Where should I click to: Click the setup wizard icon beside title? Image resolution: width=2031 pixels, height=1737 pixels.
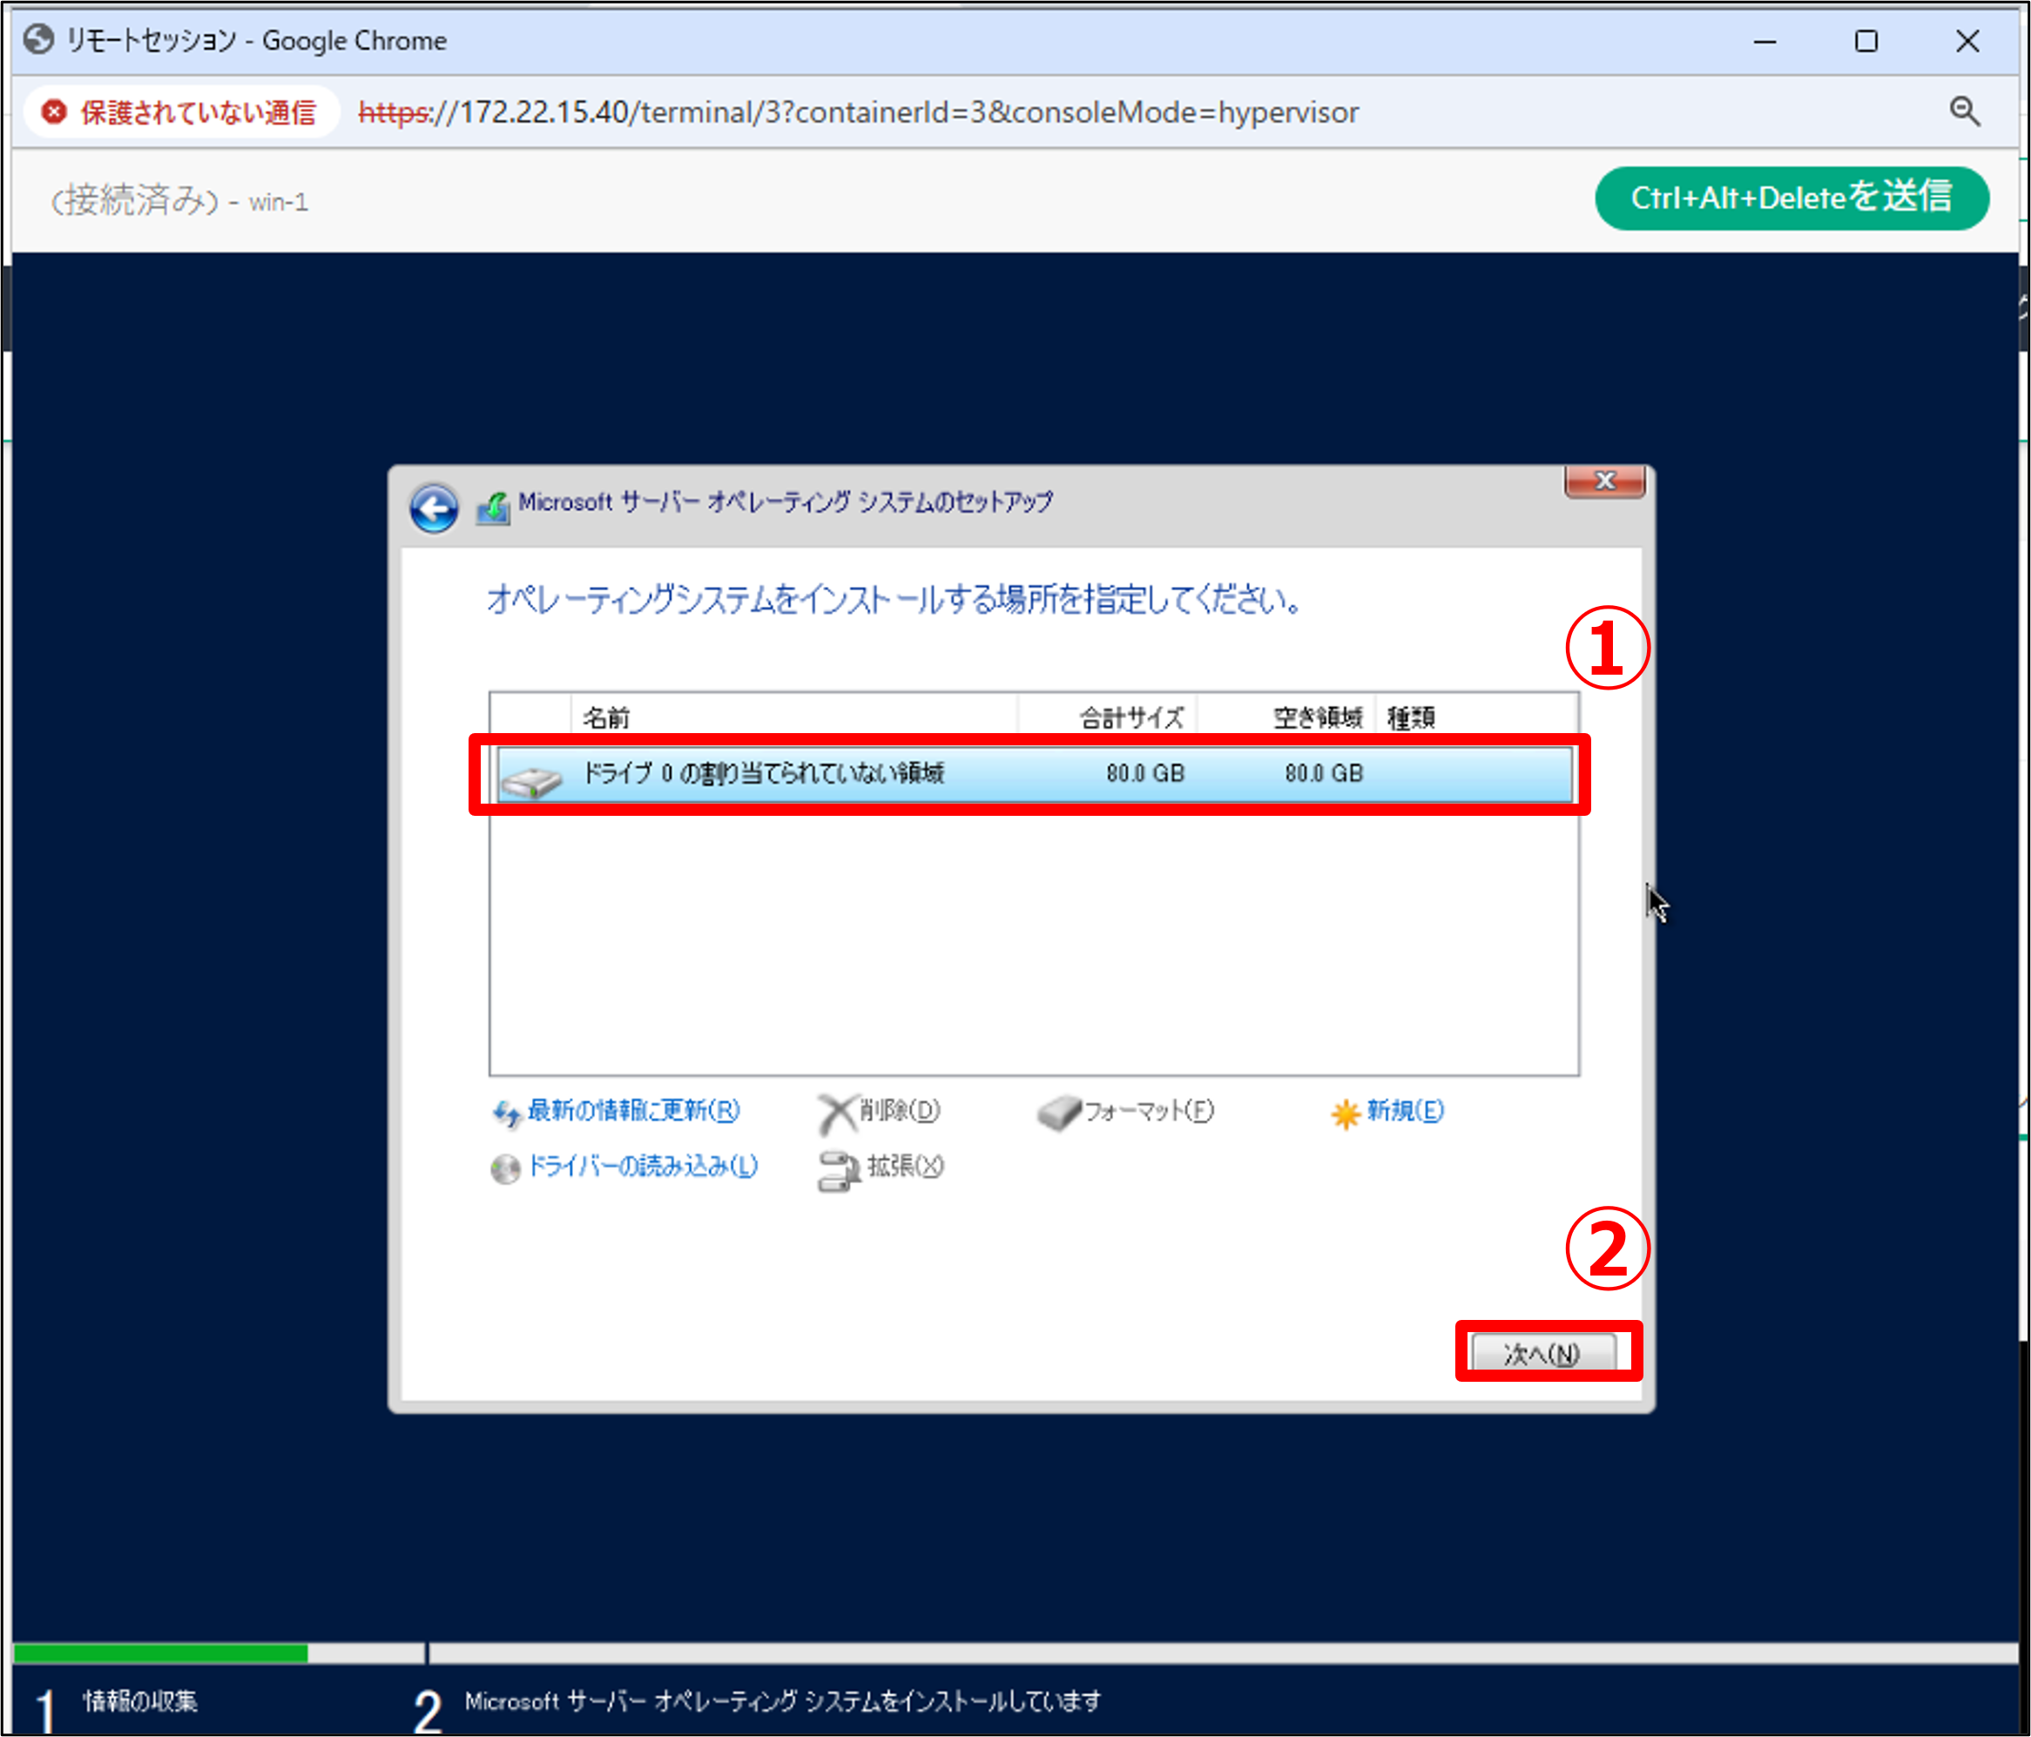[x=493, y=508]
